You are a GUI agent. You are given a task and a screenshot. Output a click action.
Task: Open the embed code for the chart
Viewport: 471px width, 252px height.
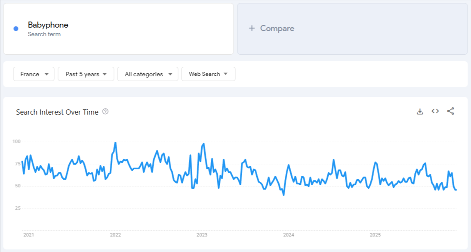point(435,111)
